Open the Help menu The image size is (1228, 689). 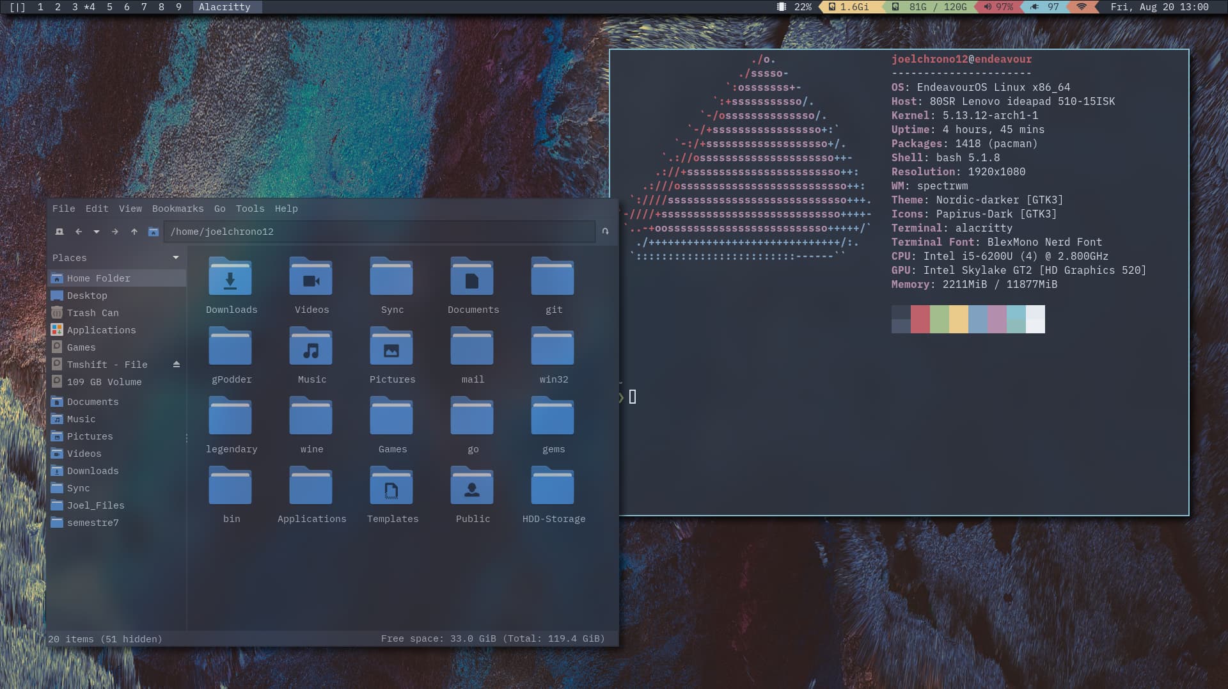click(x=287, y=209)
